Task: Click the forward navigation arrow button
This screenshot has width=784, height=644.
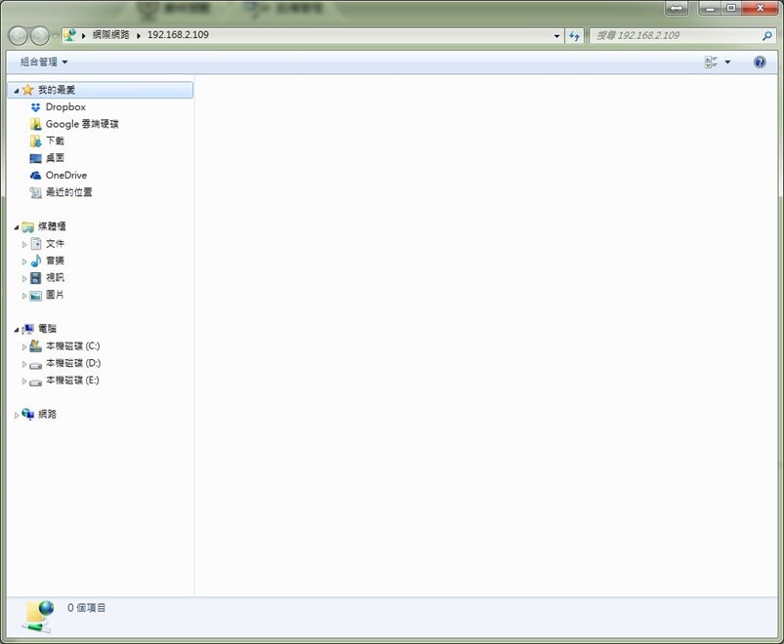Action: (x=40, y=35)
